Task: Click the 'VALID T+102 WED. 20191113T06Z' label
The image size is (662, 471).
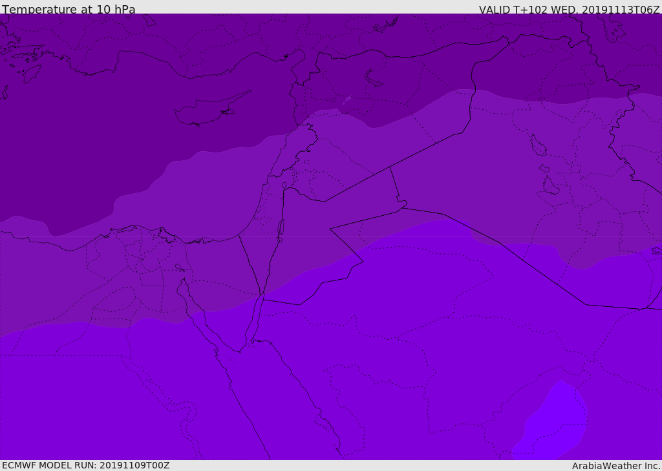Action: point(569,9)
